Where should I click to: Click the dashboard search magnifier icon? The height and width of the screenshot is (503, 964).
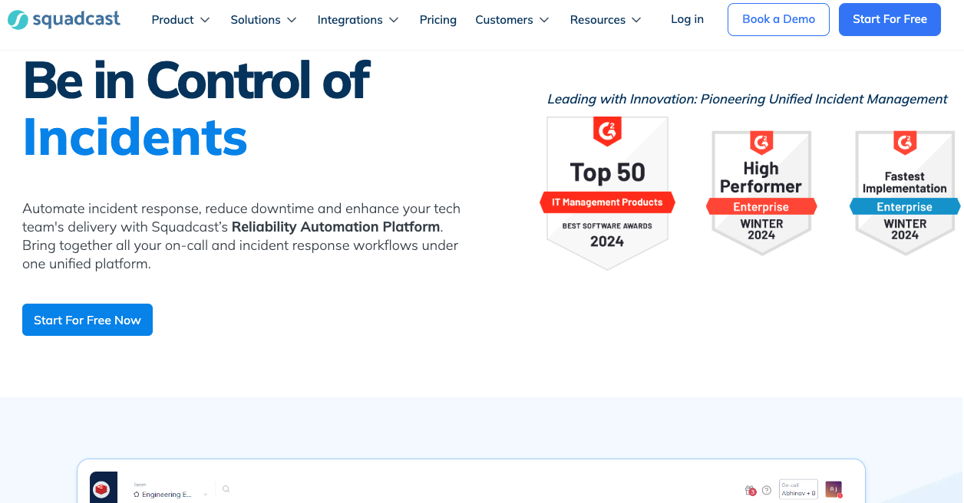click(x=226, y=488)
